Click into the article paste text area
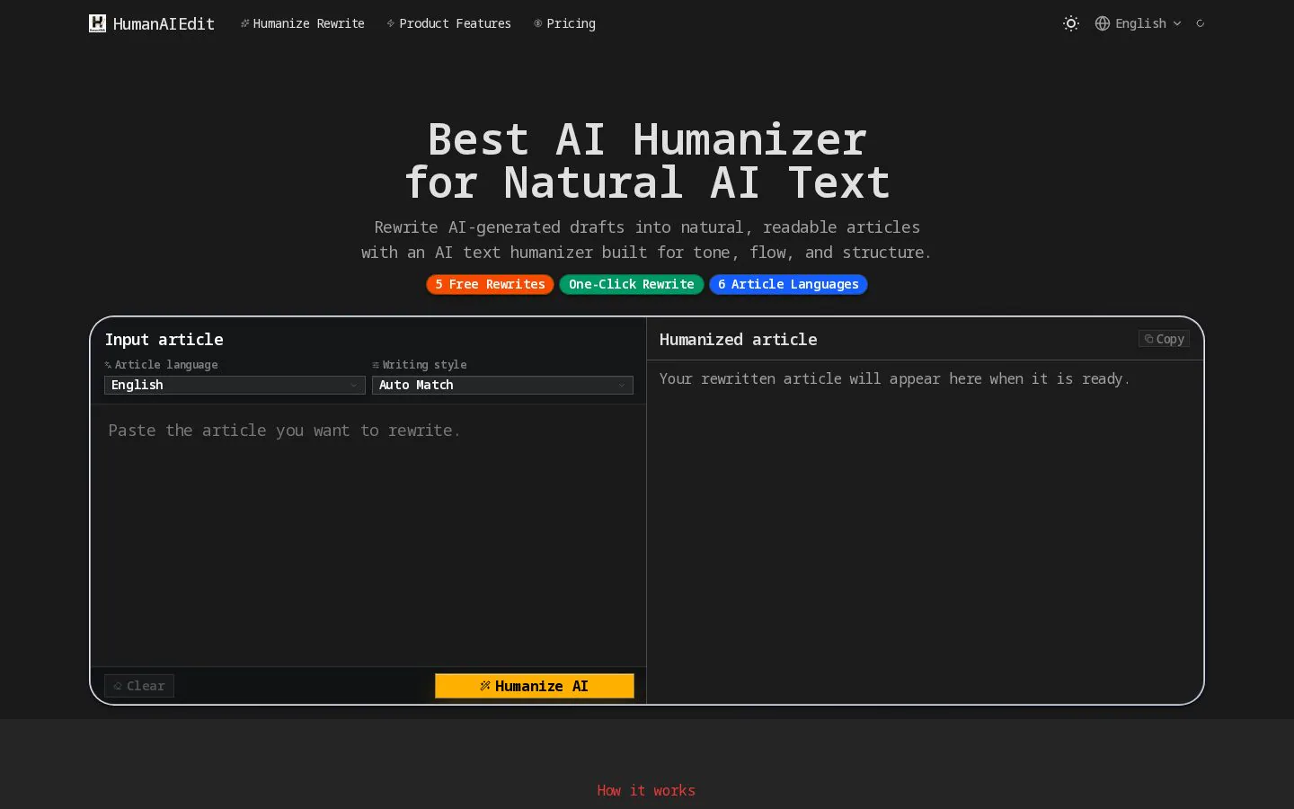The width and height of the screenshot is (1294, 809). point(368,535)
